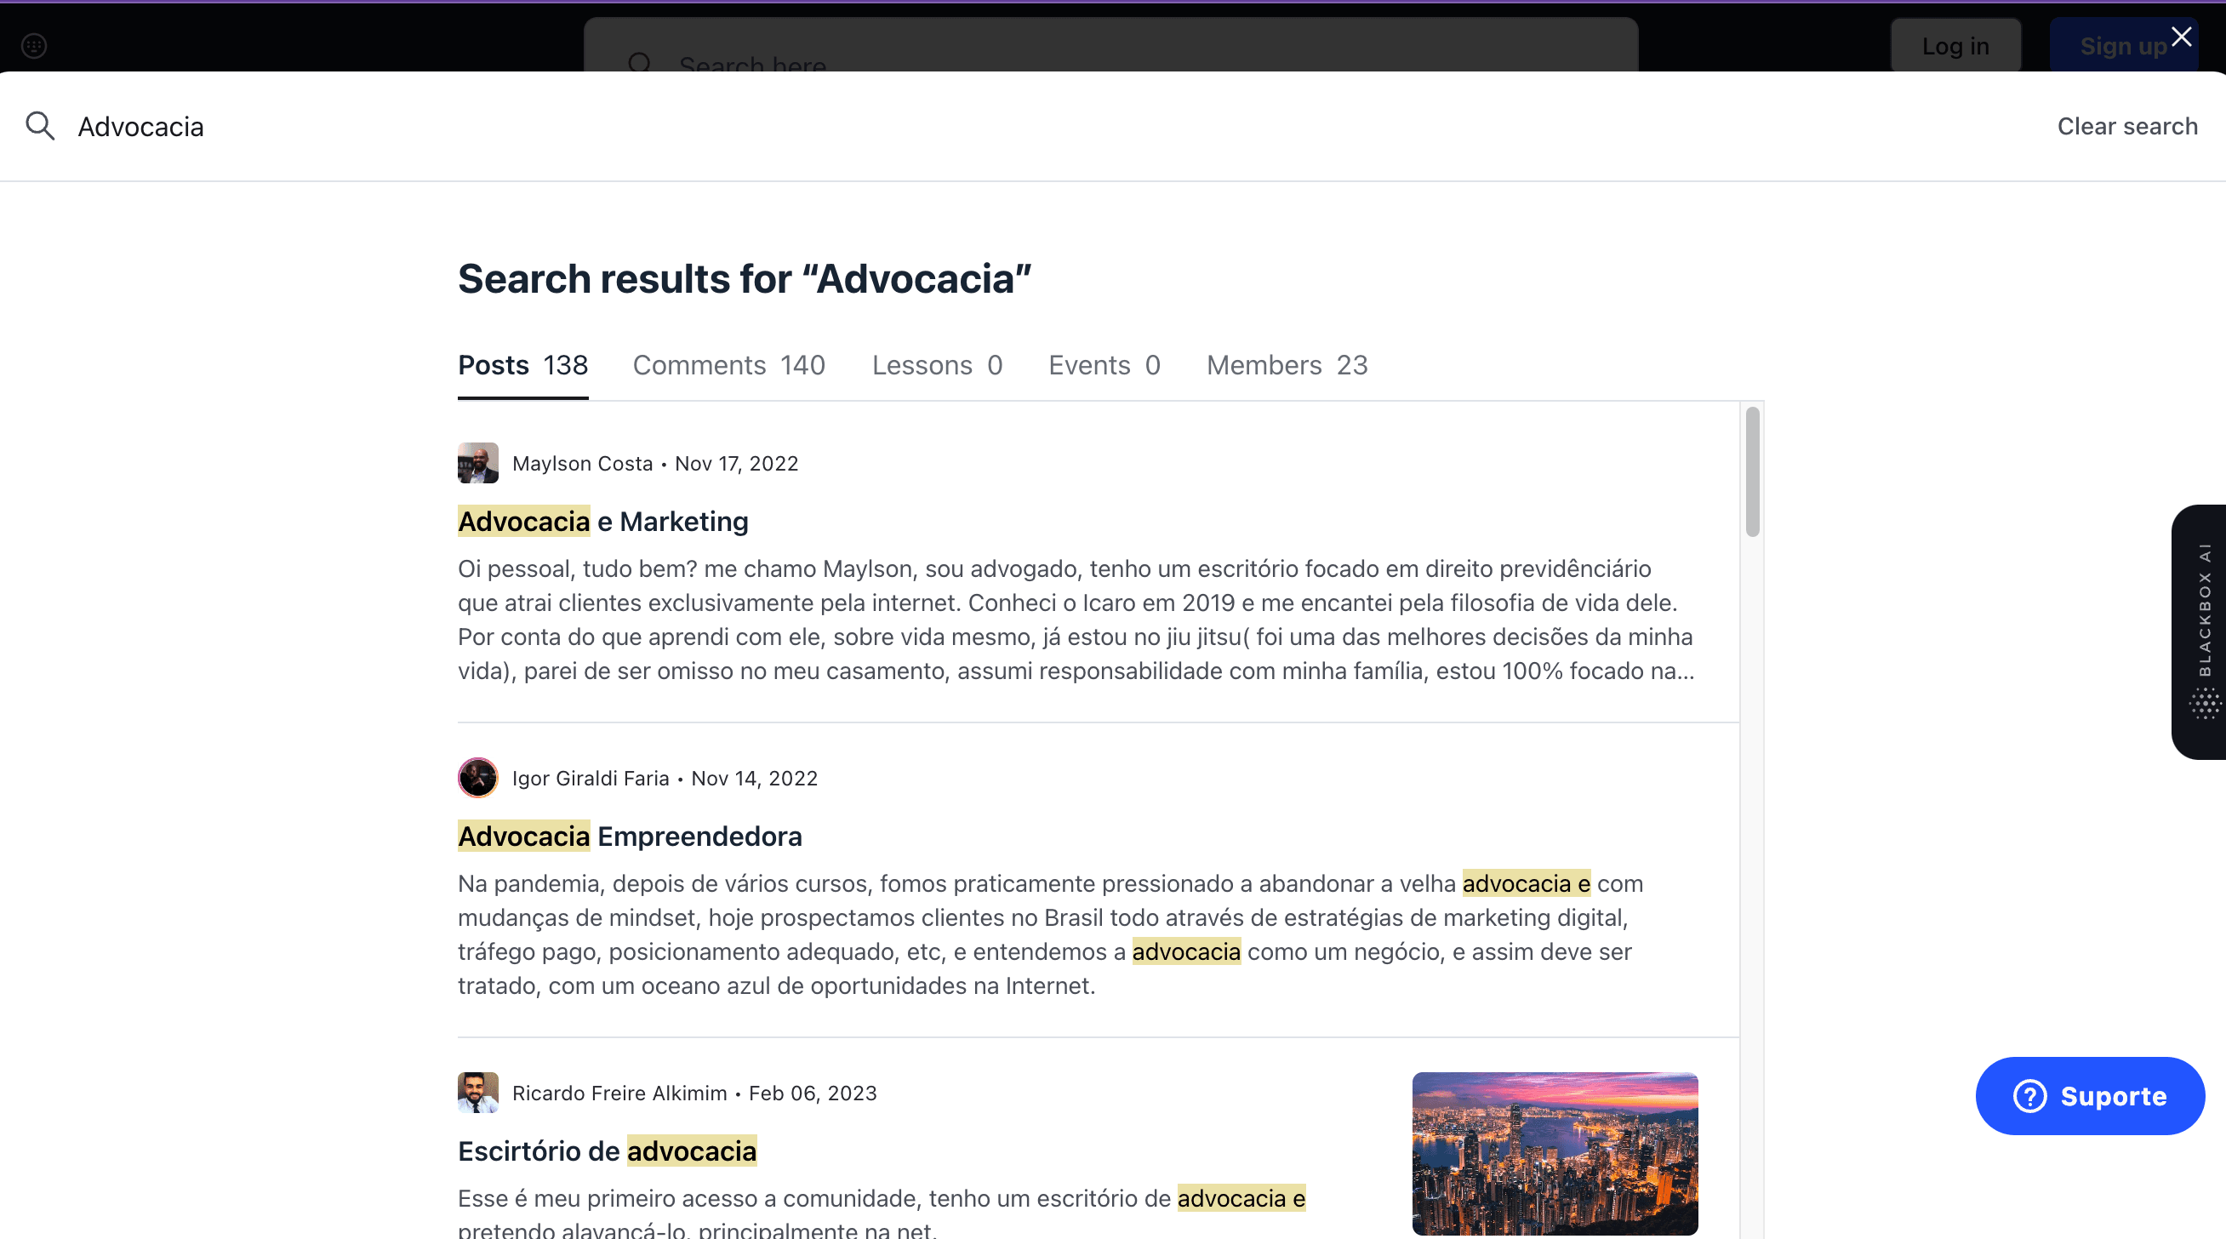Click the Search results for "Advocacia" heading
2226x1239 pixels.
(744, 279)
